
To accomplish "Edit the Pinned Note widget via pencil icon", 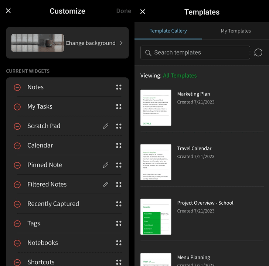I will pos(106,165).
